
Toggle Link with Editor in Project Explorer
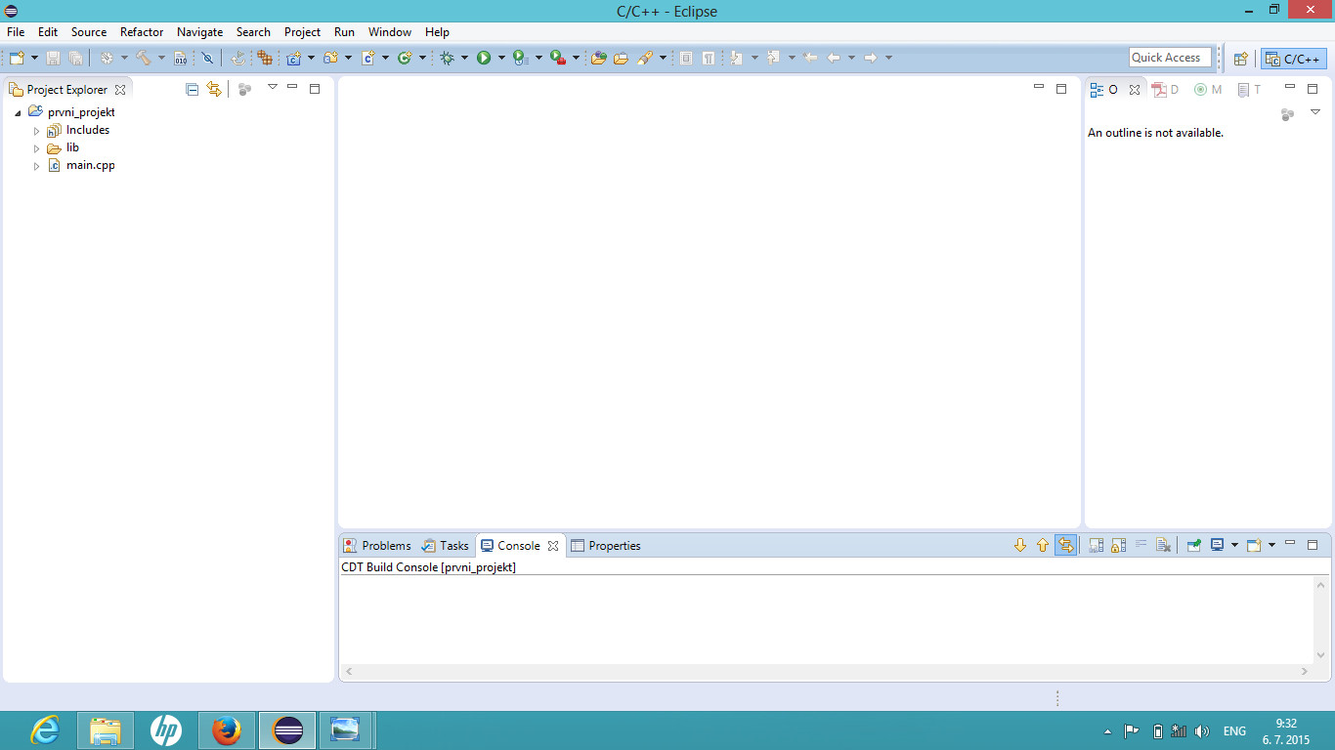coord(214,89)
